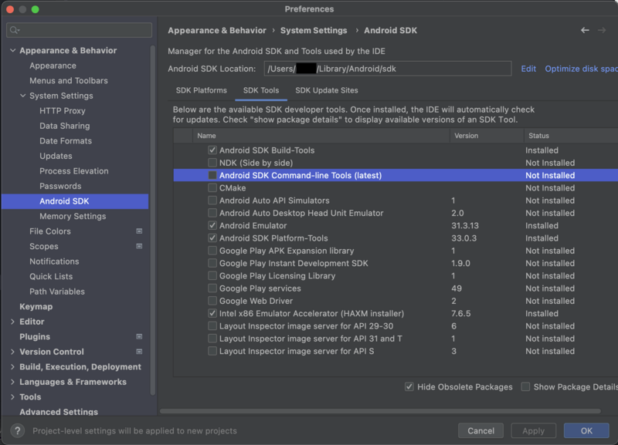
Task: Click the Cancel button
Action: pos(480,430)
